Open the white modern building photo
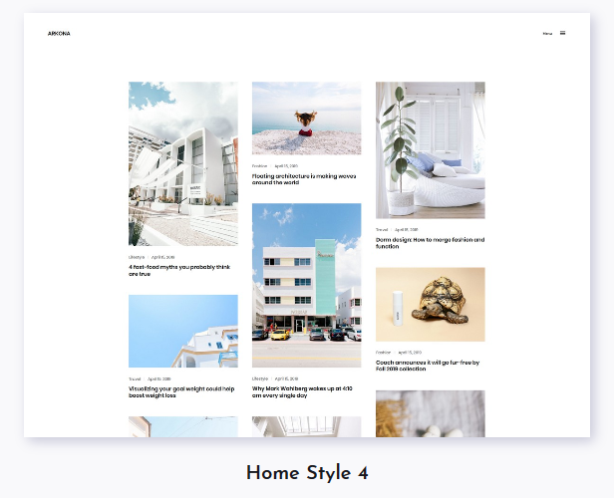Viewport: 614px width, 498px height. (183, 163)
